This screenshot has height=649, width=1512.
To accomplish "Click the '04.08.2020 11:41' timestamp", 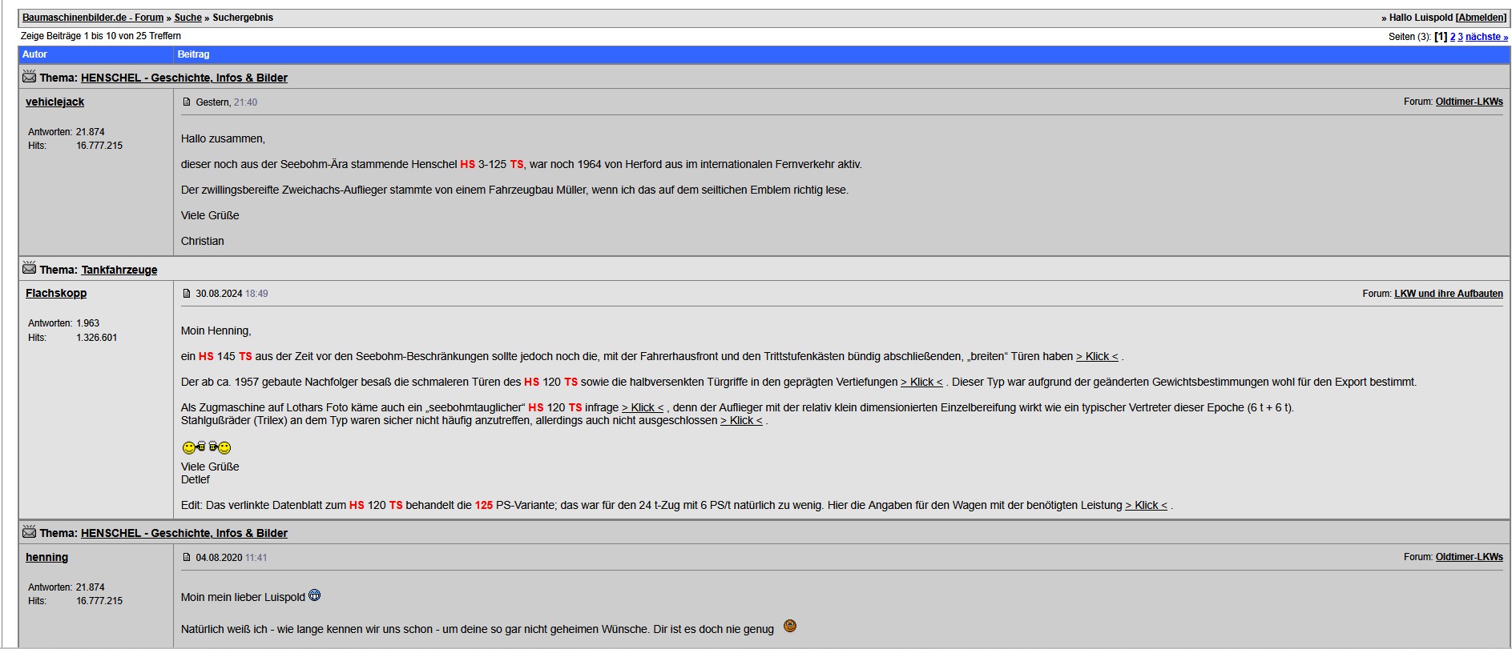I will click(x=232, y=558).
